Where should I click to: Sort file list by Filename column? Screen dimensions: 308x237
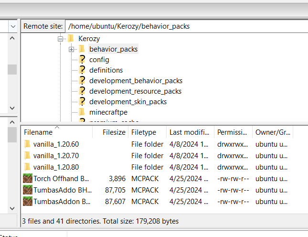point(38,132)
